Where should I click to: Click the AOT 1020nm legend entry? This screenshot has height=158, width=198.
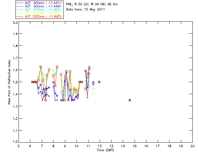coord(39,16)
